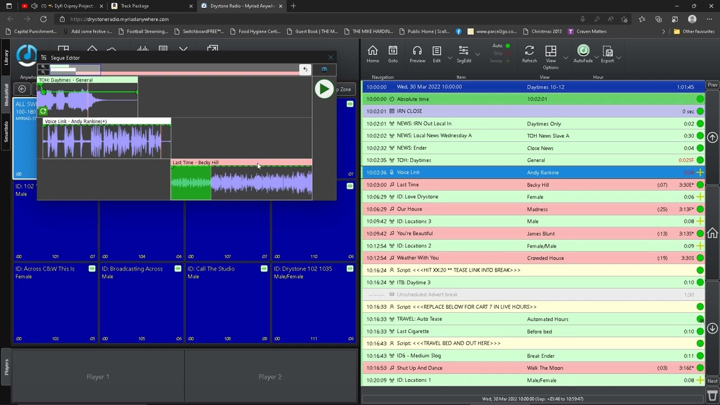Jump to the Next hour
Viewport: 720px width, 405px height.
click(713, 381)
